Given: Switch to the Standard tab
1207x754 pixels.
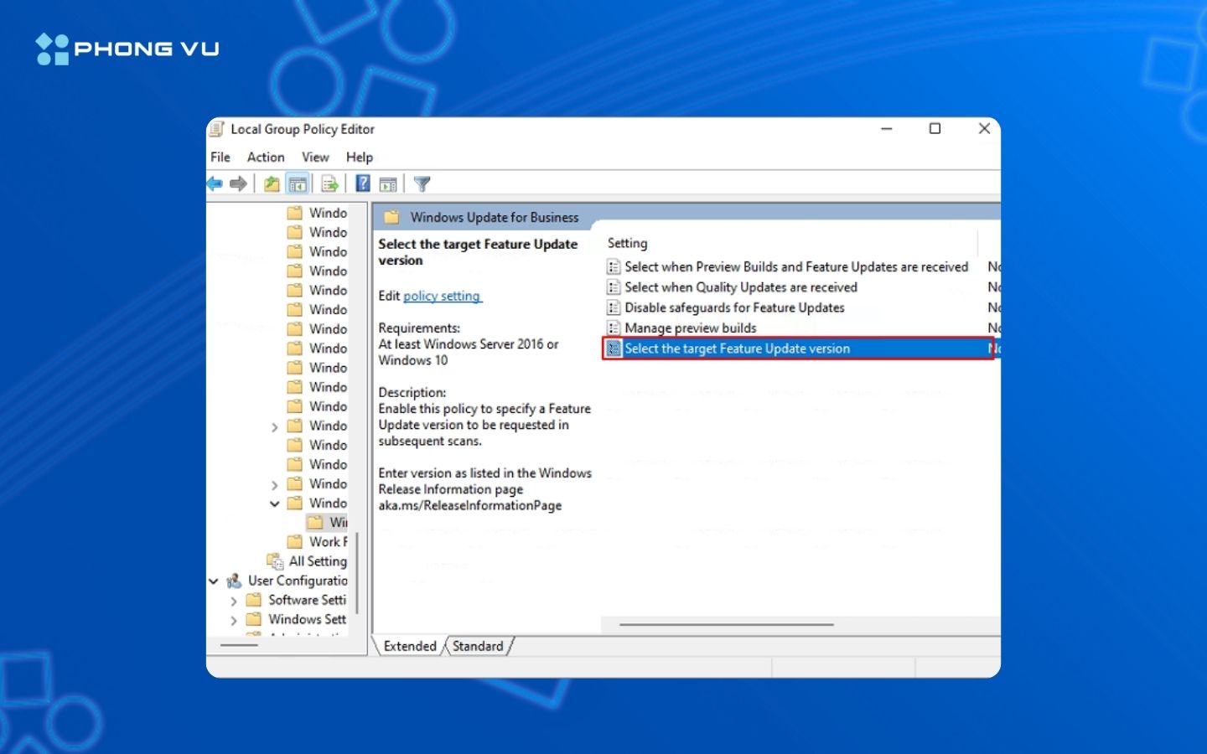Looking at the screenshot, I should click(x=478, y=646).
